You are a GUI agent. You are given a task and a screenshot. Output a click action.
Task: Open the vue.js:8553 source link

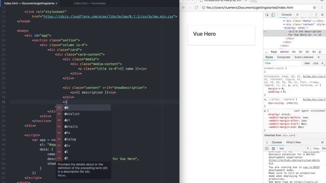[311, 167]
